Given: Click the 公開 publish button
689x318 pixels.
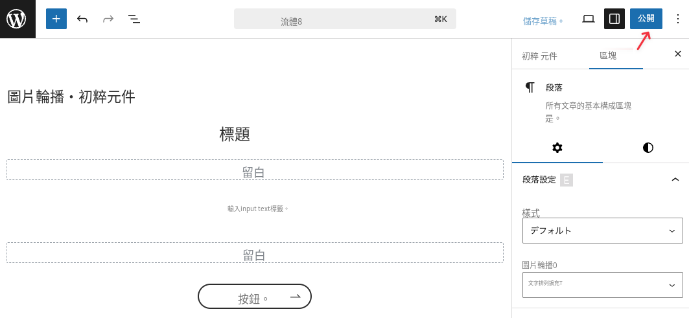Looking at the screenshot, I should tap(646, 19).
